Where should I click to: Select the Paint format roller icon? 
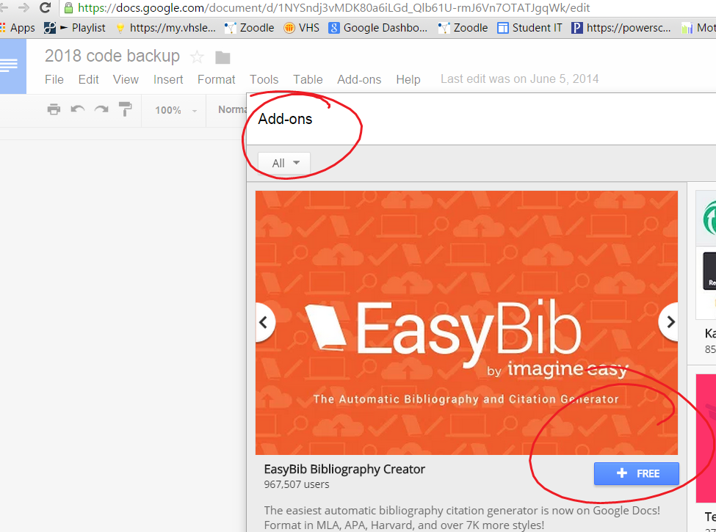126,110
